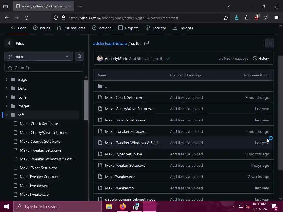Open AdderlyMark profile link
Image resolution: width=283 pixels, height=212 pixels.
(x=116, y=59)
